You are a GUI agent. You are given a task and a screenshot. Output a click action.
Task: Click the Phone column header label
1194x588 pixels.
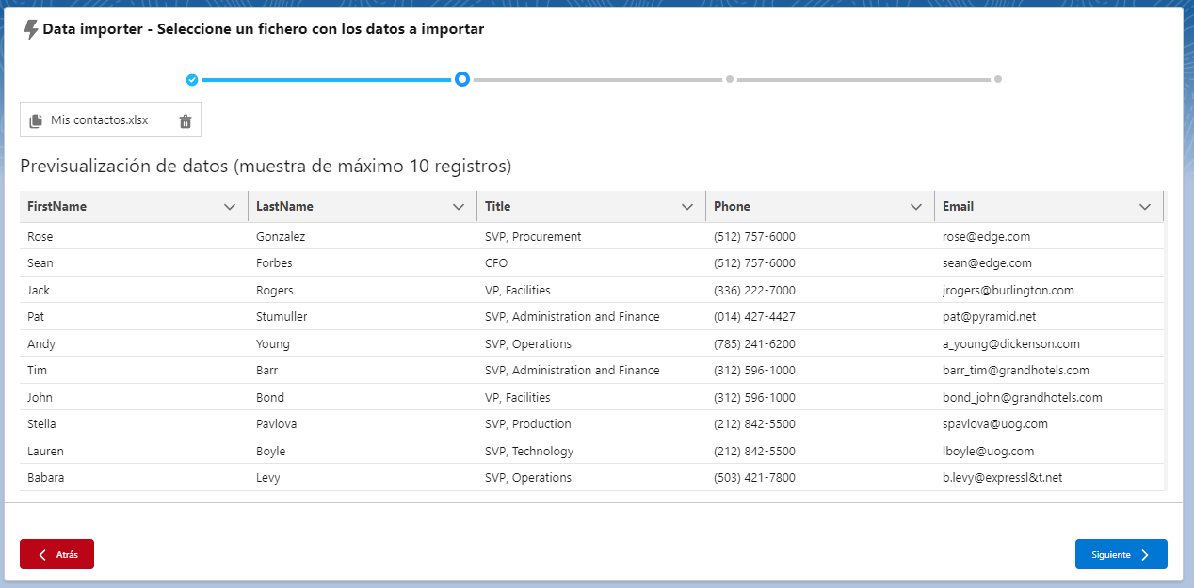[x=732, y=207]
